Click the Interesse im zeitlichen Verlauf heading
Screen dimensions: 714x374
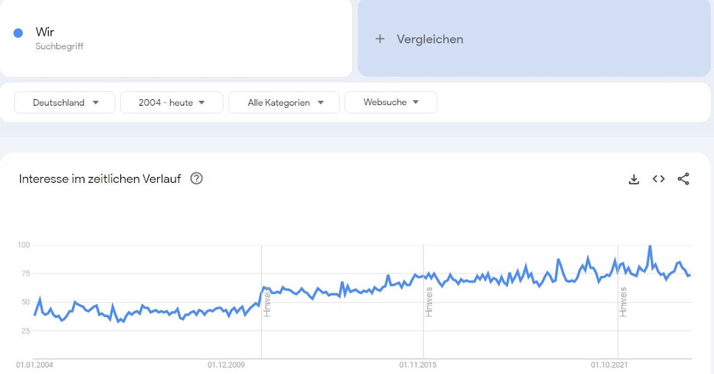coord(100,179)
